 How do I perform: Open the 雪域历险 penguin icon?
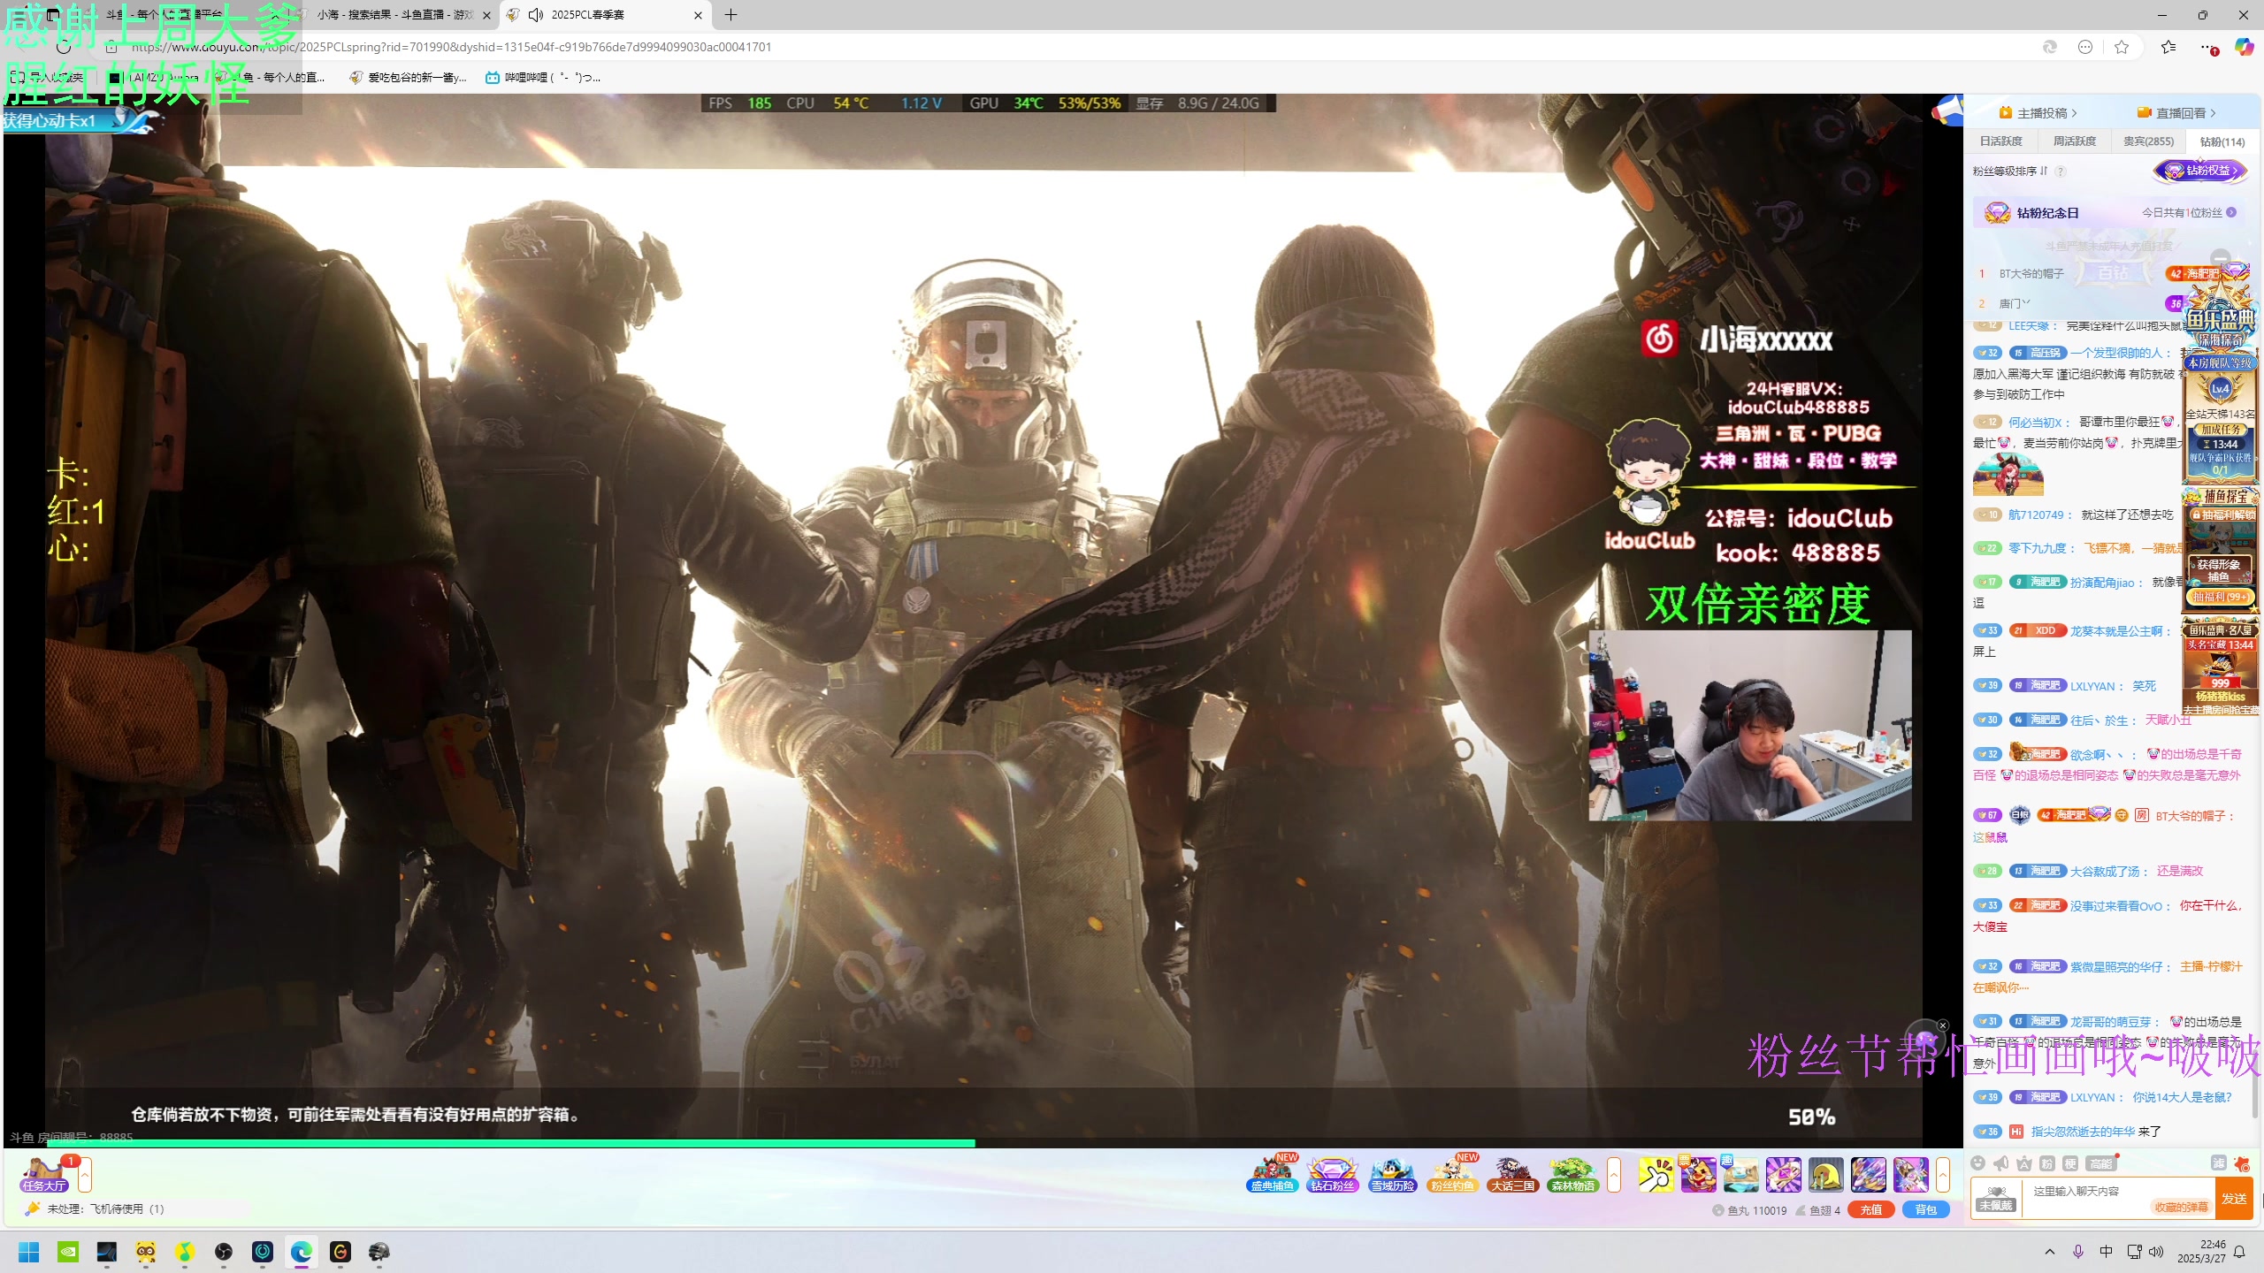coord(1393,1174)
